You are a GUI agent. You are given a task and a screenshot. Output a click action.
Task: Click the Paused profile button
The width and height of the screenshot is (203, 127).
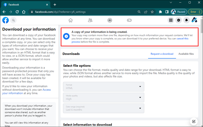point(179,12)
